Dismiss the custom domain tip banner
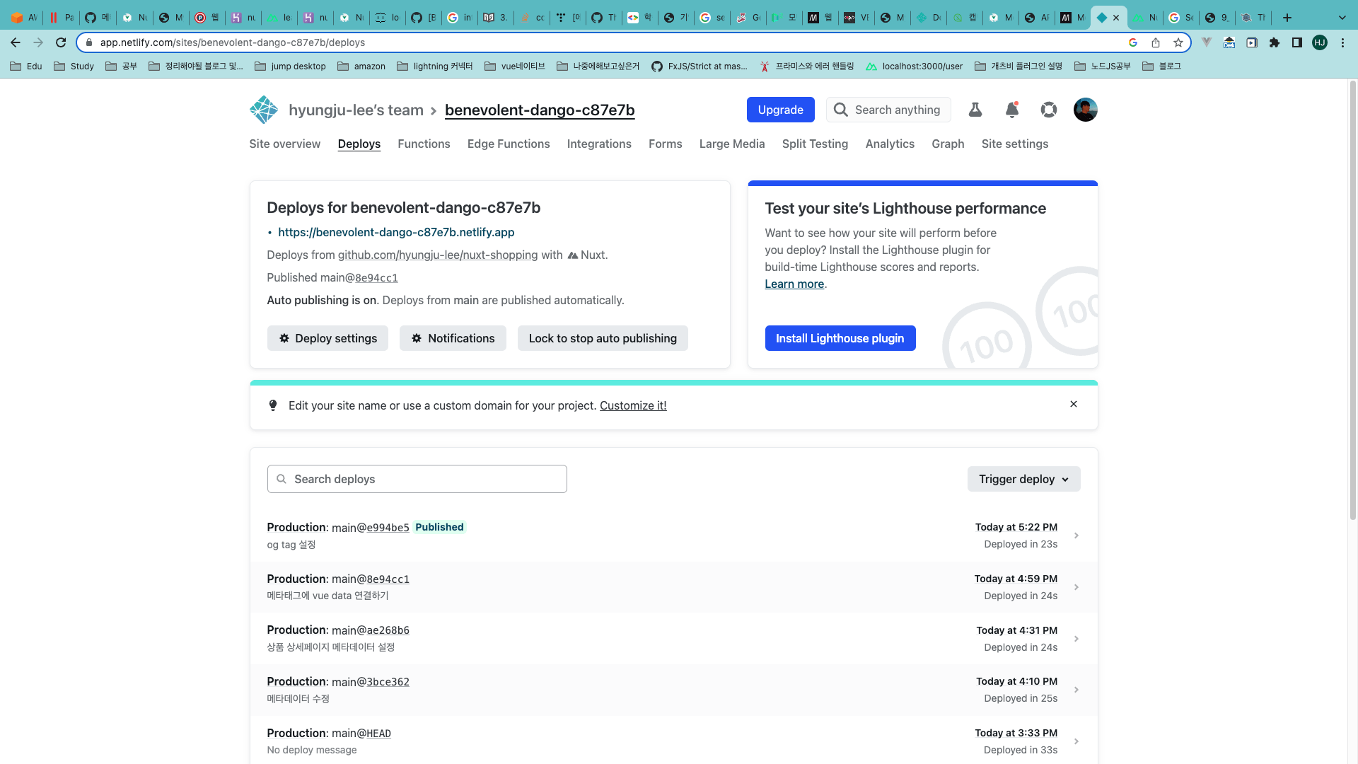Image resolution: width=1358 pixels, height=764 pixels. tap(1074, 404)
